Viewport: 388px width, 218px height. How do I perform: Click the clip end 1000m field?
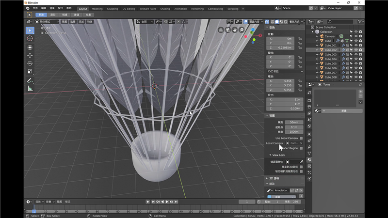pyautogui.click(x=294, y=132)
